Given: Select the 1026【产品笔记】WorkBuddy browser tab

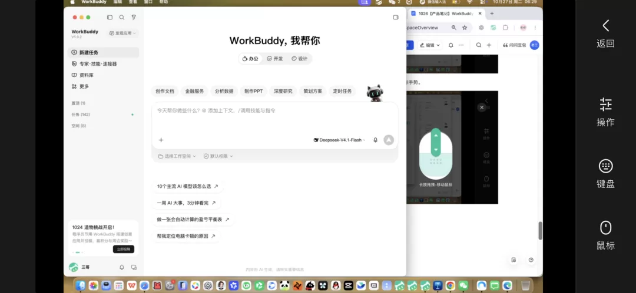Looking at the screenshot, I should 446,14.
